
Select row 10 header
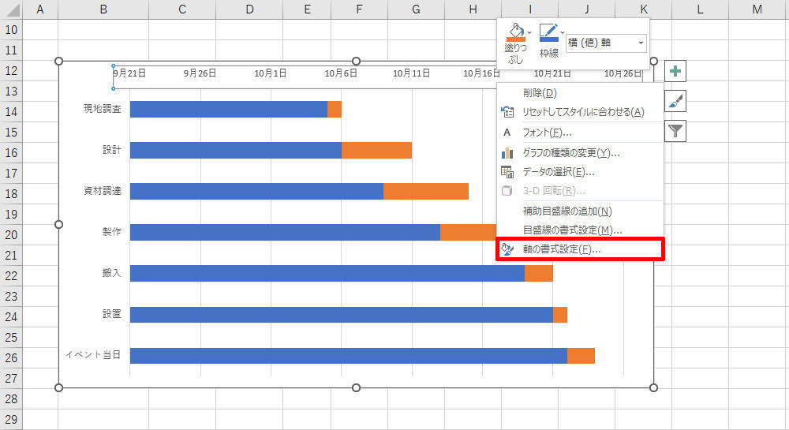tap(11, 30)
